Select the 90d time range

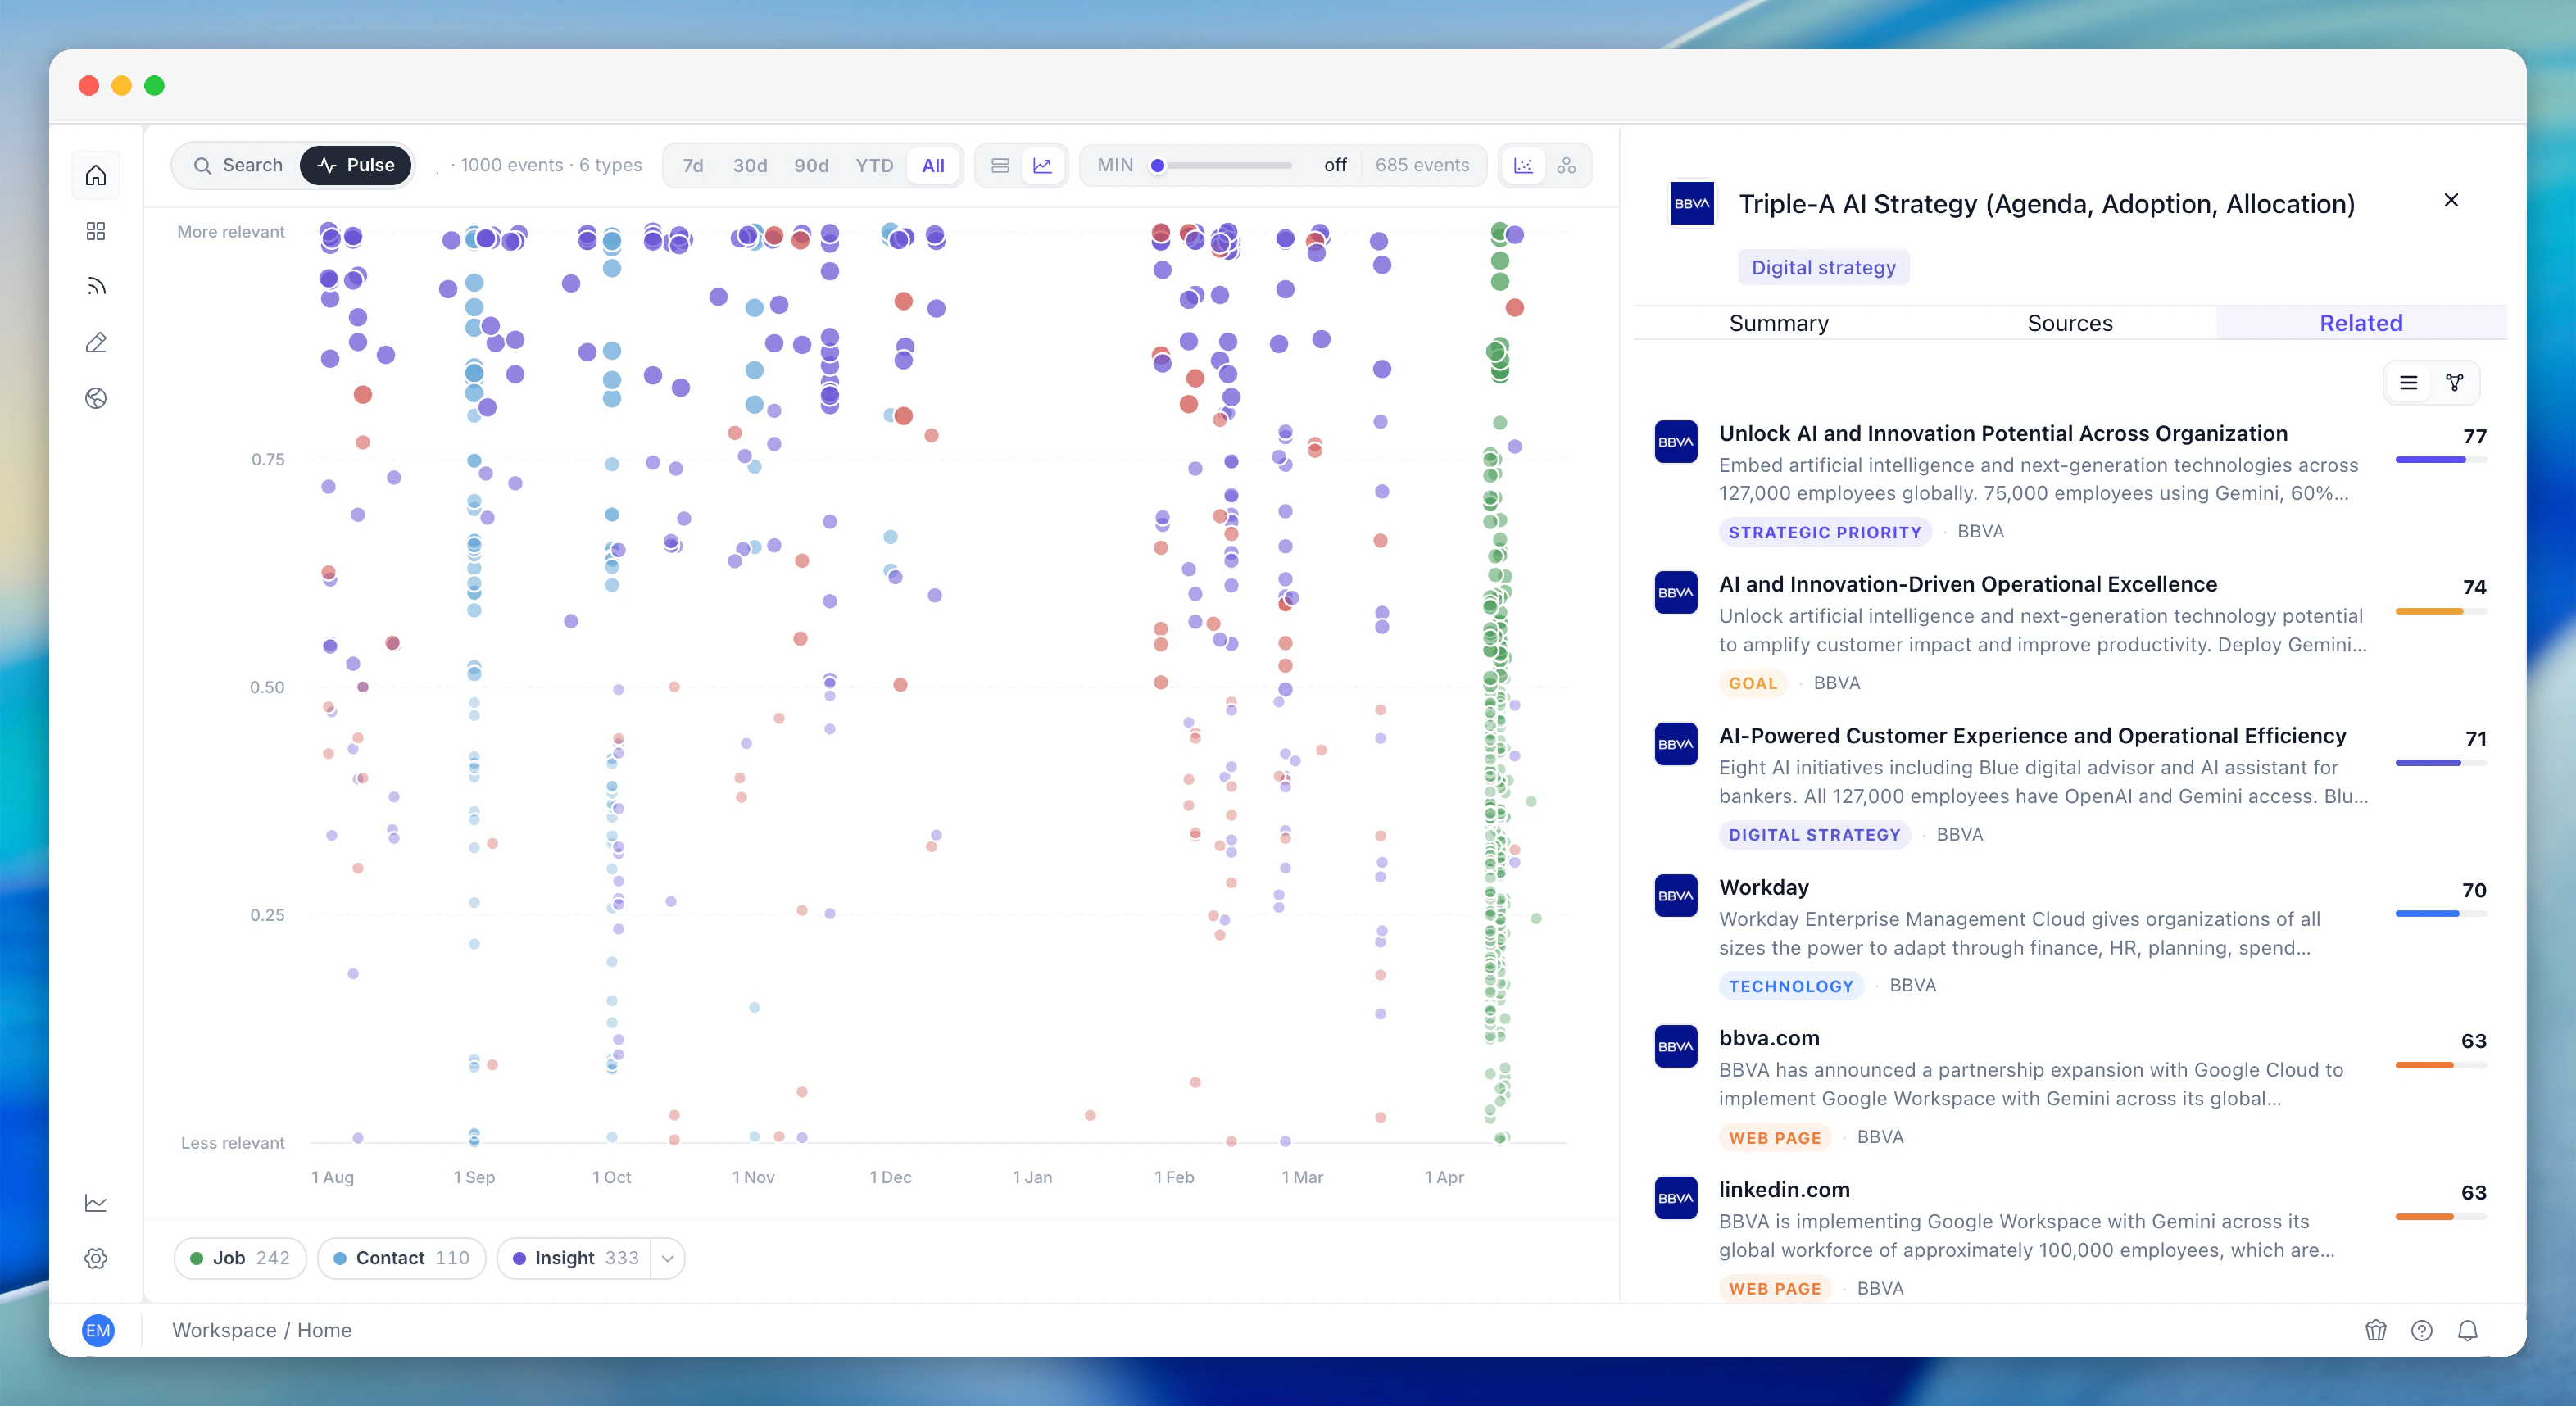pyautogui.click(x=811, y=165)
